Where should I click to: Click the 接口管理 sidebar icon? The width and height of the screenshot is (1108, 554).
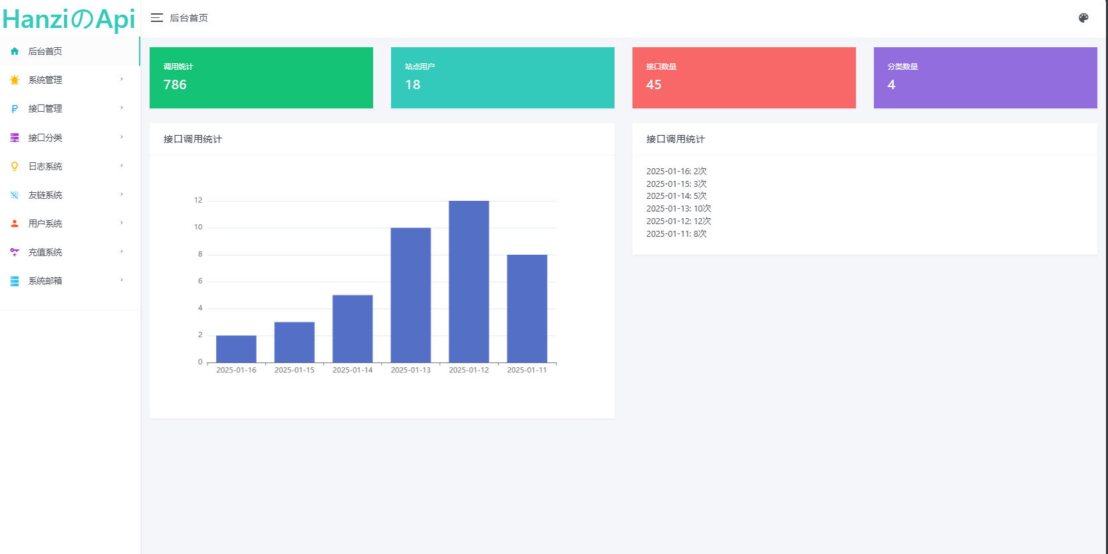click(x=15, y=108)
